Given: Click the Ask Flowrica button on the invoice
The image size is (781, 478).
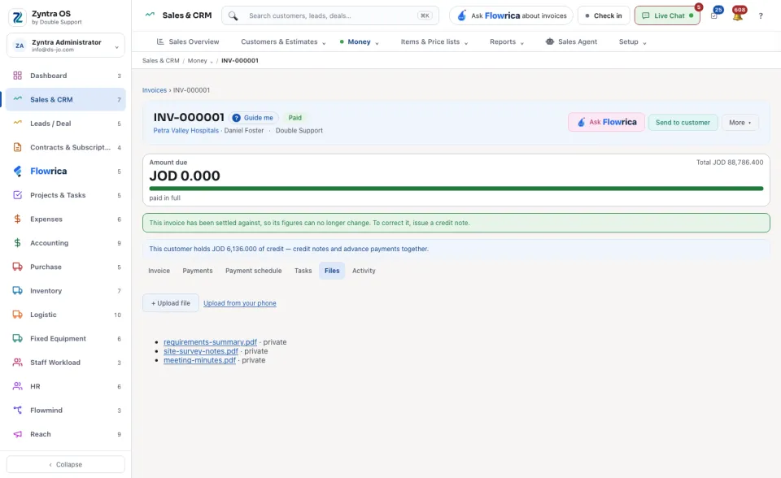Looking at the screenshot, I should 606,123.
